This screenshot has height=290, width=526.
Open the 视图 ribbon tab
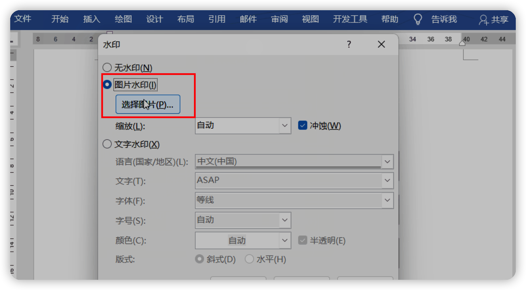[x=310, y=19]
